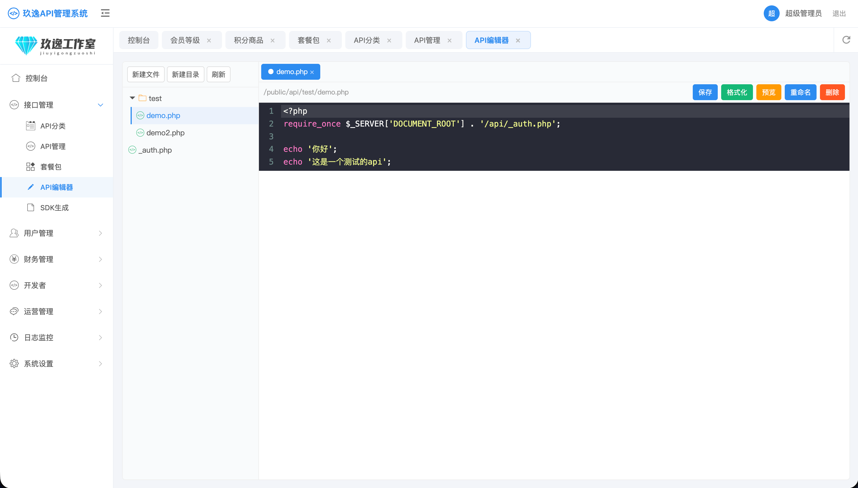
Task: Click the SDK生成 file icon
Action: 30,207
